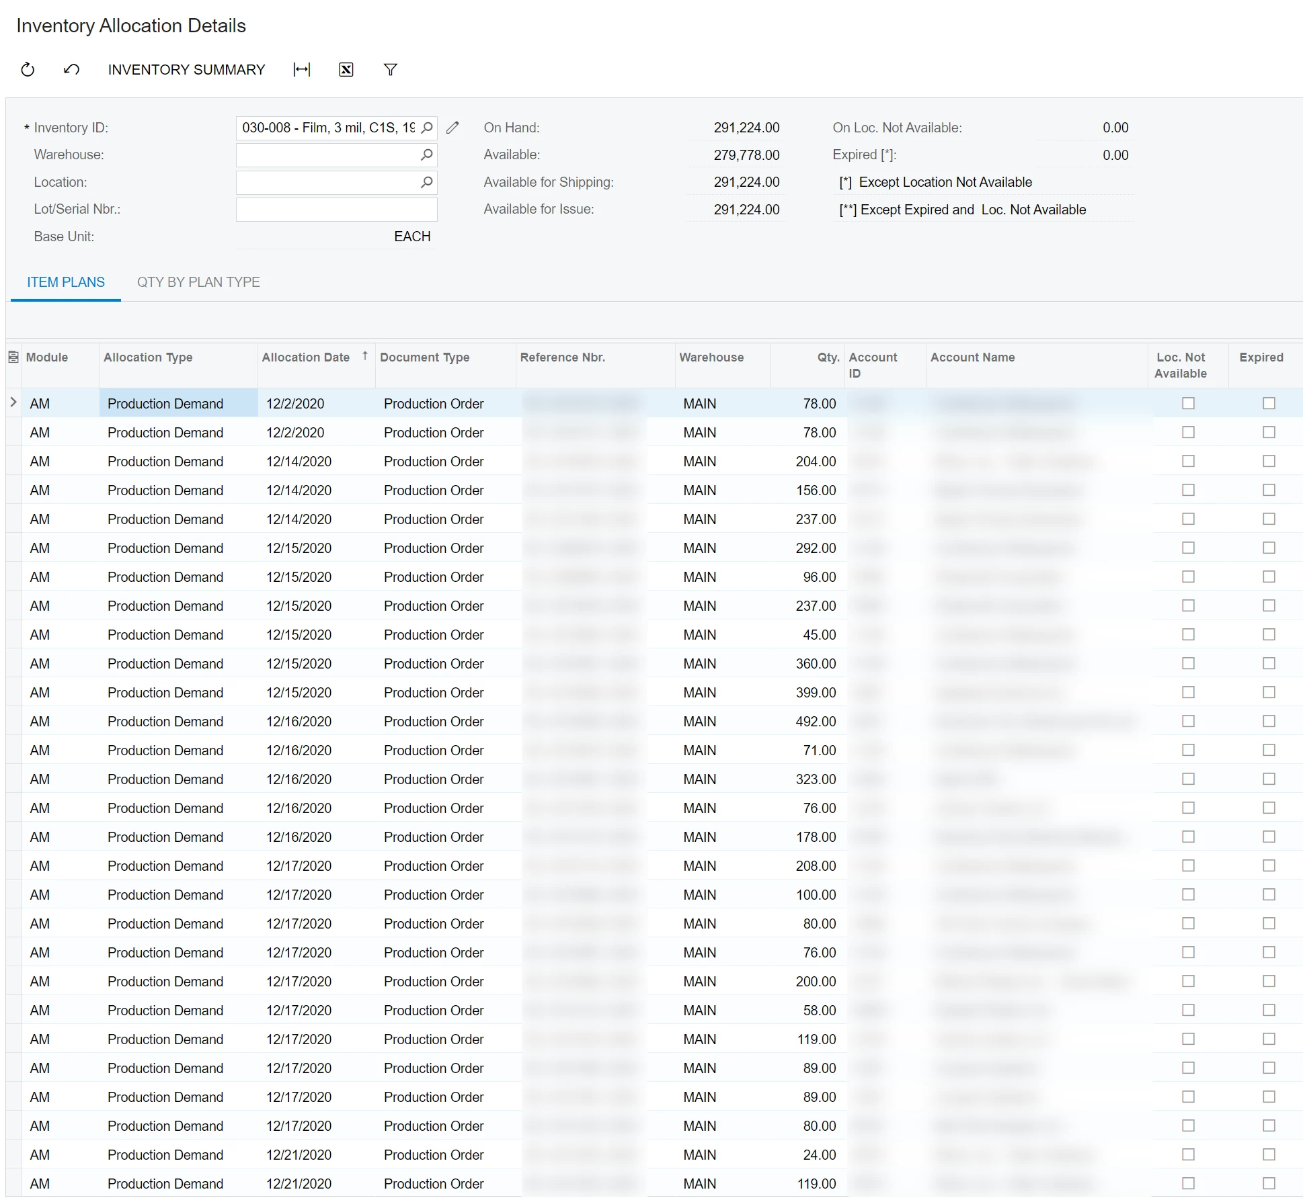This screenshot has height=1198, width=1303.
Task: Click the pencil edit icon beside Inventory ID
Action: (x=453, y=128)
